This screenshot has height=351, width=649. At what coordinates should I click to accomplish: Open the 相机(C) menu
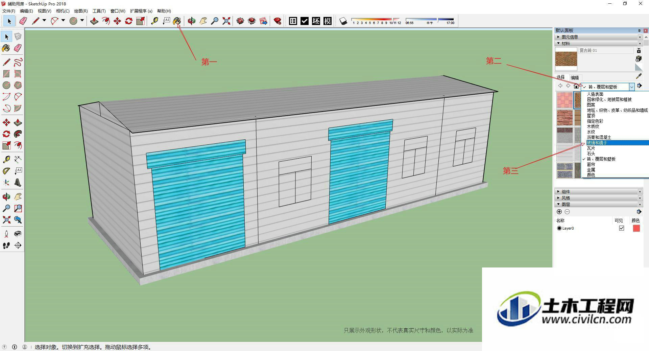[x=63, y=11]
